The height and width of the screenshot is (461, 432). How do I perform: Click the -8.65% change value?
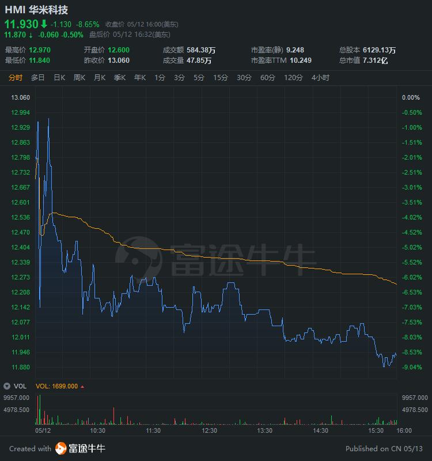click(x=88, y=24)
